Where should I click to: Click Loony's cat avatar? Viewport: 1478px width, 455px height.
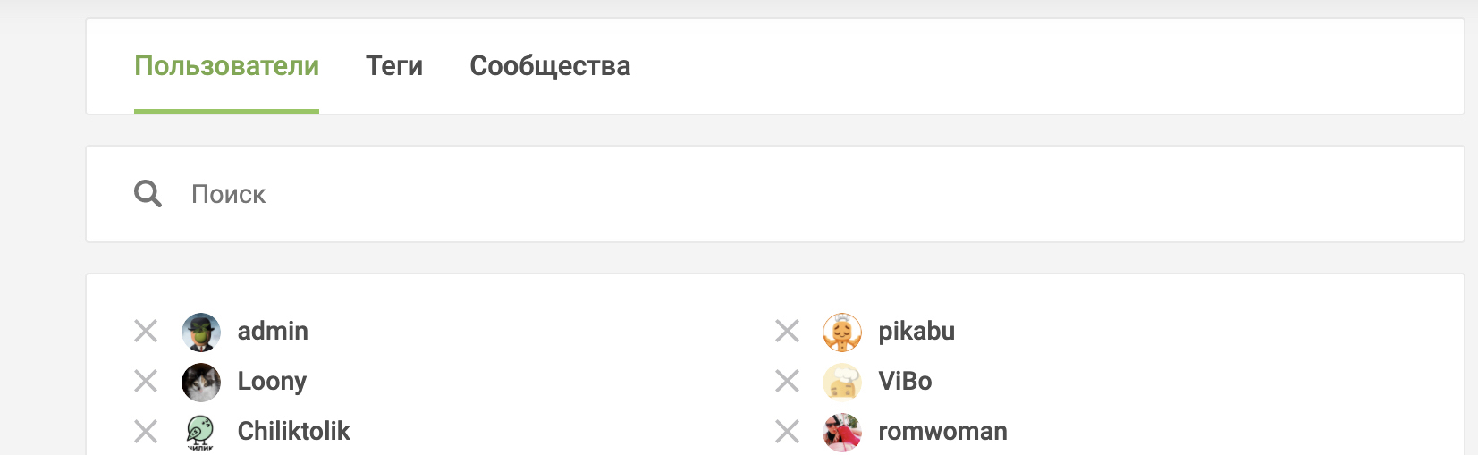click(x=201, y=383)
